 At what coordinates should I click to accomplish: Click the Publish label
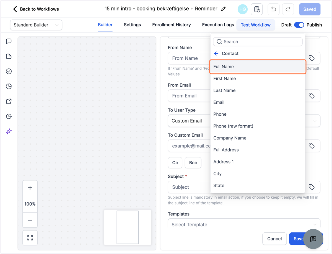point(314,25)
